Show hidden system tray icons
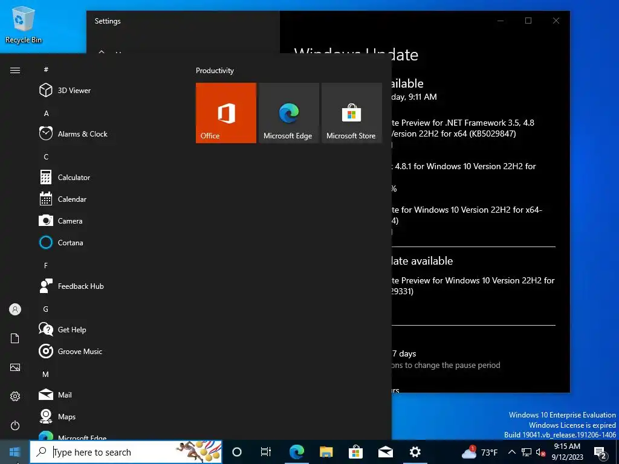The height and width of the screenshot is (464, 619). [511, 452]
